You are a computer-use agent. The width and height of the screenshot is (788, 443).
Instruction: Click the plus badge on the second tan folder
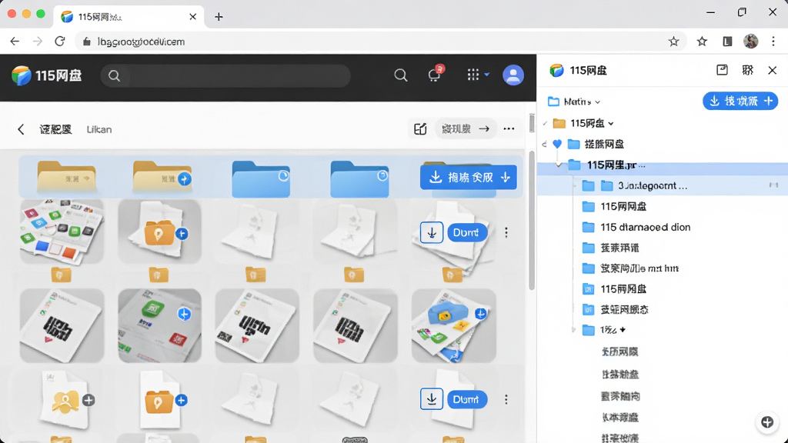click(185, 178)
